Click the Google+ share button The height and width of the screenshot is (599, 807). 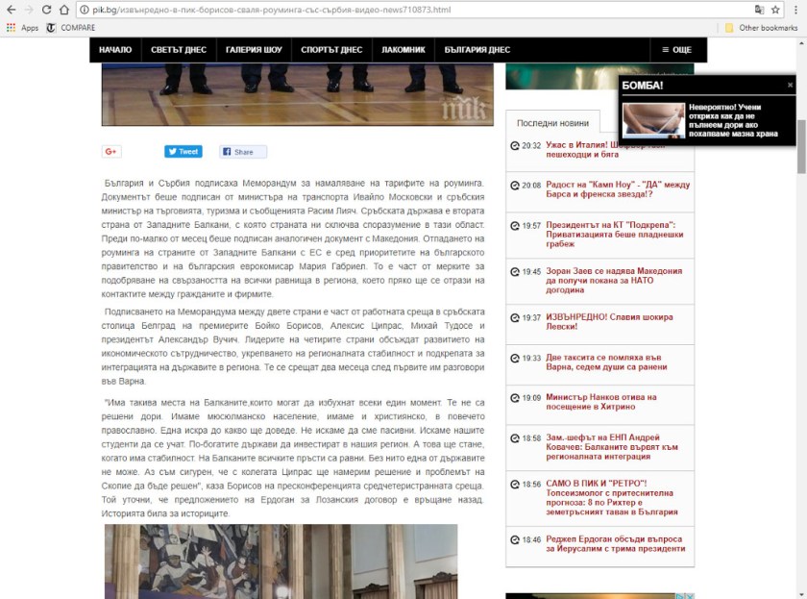pos(111,152)
